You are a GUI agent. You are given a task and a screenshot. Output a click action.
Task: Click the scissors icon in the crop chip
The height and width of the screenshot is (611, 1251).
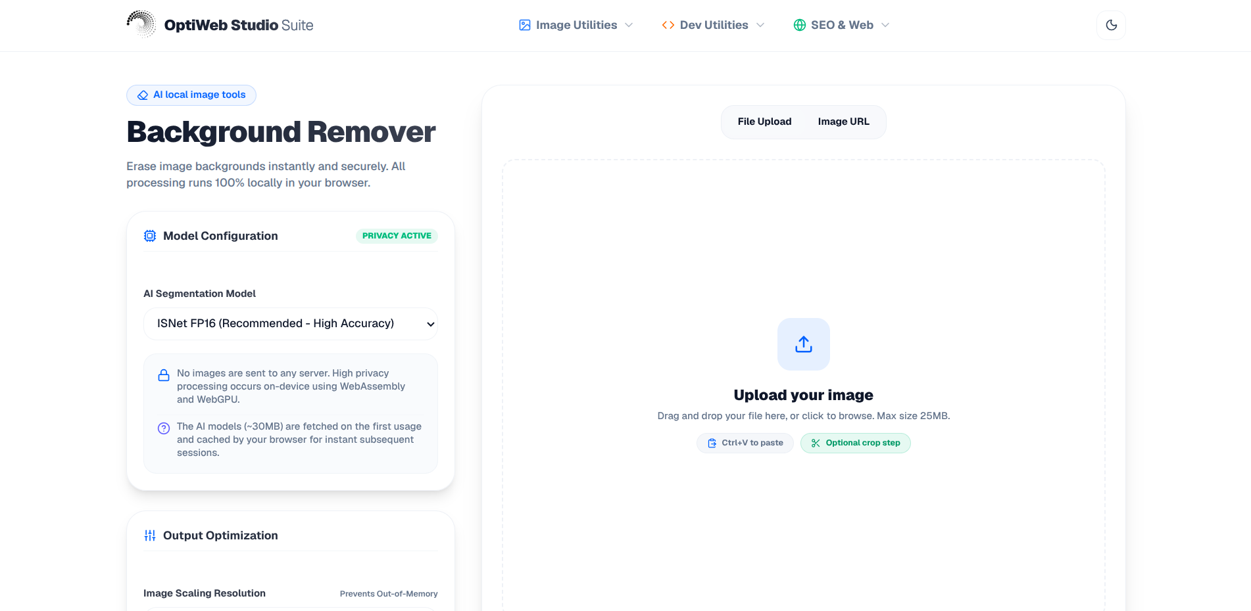(816, 443)
